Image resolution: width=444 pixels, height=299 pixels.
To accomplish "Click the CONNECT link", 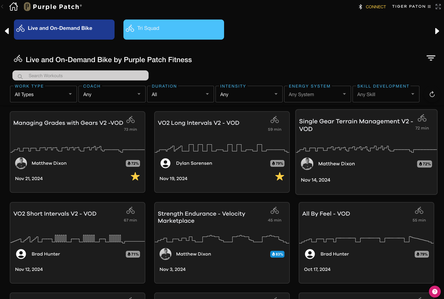I will point(376,7).
